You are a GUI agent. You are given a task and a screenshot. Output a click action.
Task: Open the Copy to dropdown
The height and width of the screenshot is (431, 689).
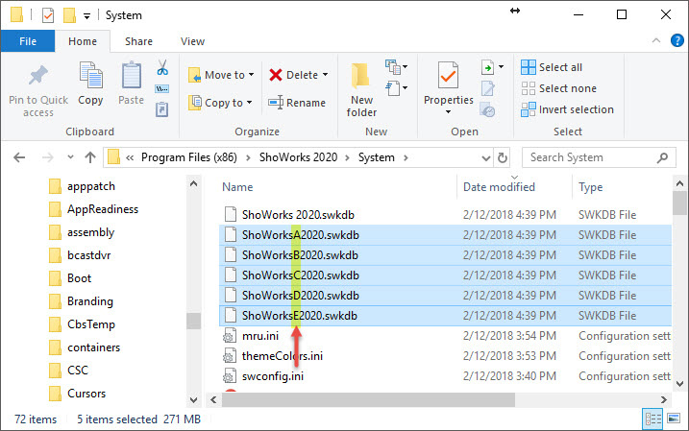tap(221, 103)
